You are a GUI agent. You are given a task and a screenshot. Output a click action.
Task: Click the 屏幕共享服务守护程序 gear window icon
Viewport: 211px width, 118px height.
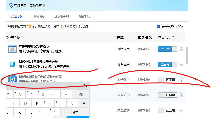(12, 49)
